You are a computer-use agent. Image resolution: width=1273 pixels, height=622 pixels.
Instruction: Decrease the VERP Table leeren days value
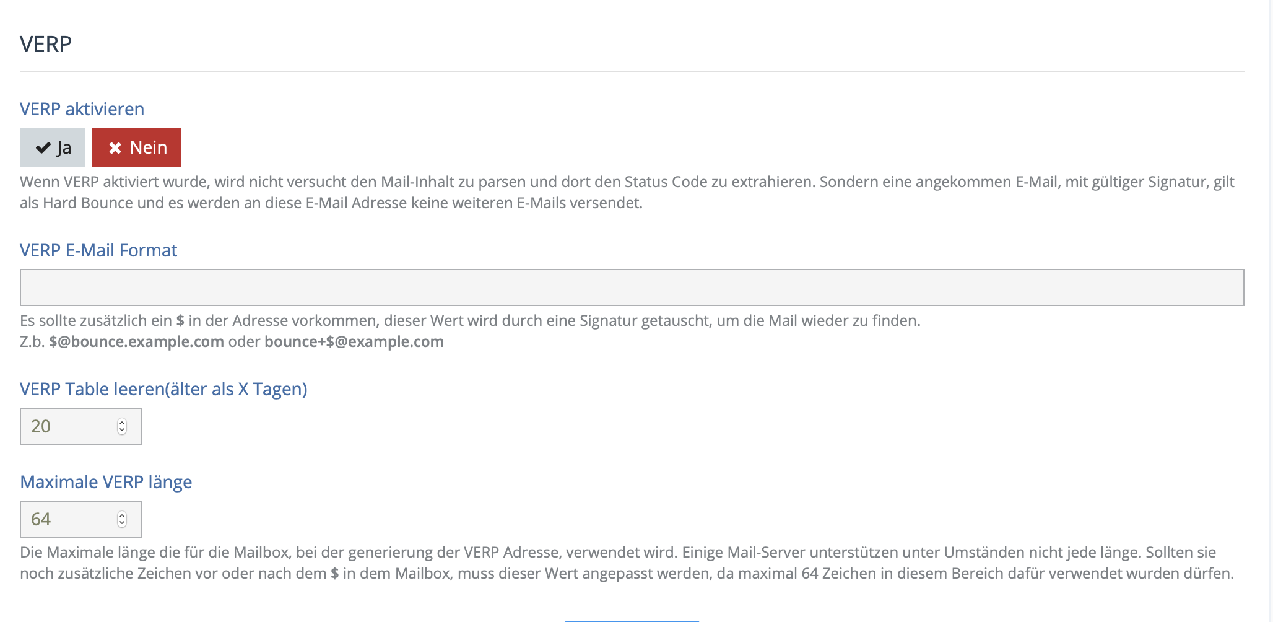click(x=122, y=430)
